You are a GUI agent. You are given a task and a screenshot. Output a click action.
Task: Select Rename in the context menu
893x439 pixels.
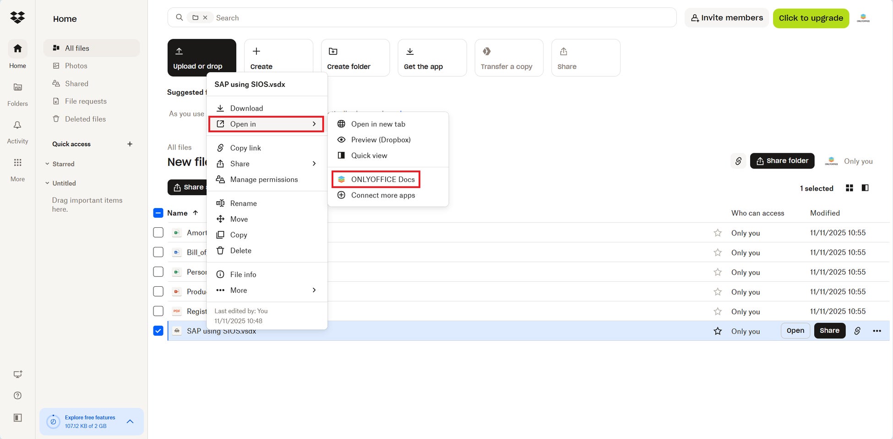pos(243,203)
